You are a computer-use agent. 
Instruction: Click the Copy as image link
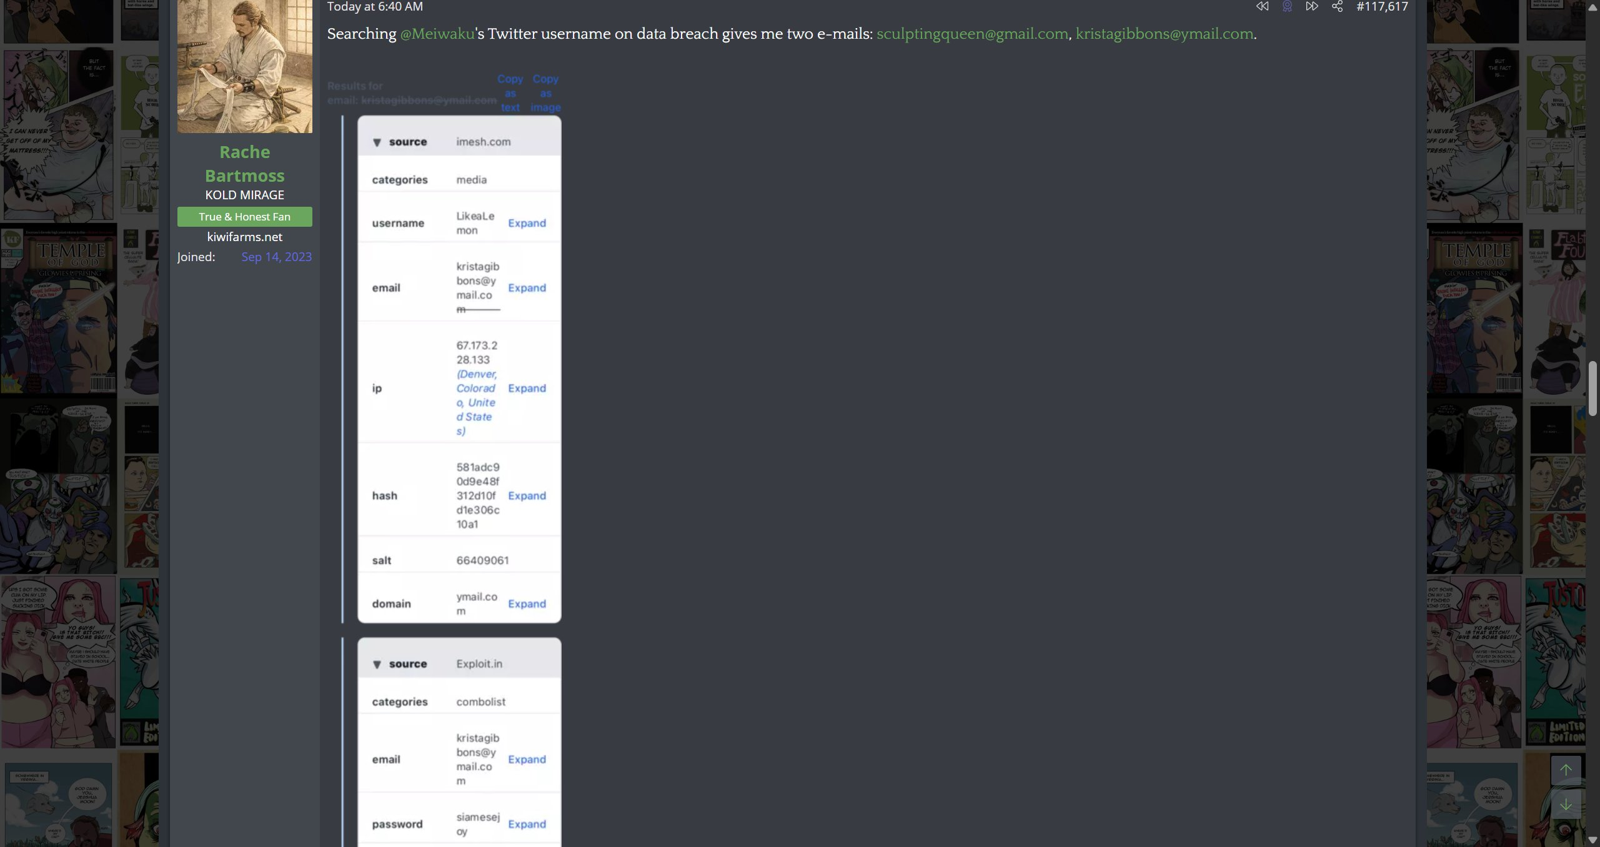tap(545, 93)
